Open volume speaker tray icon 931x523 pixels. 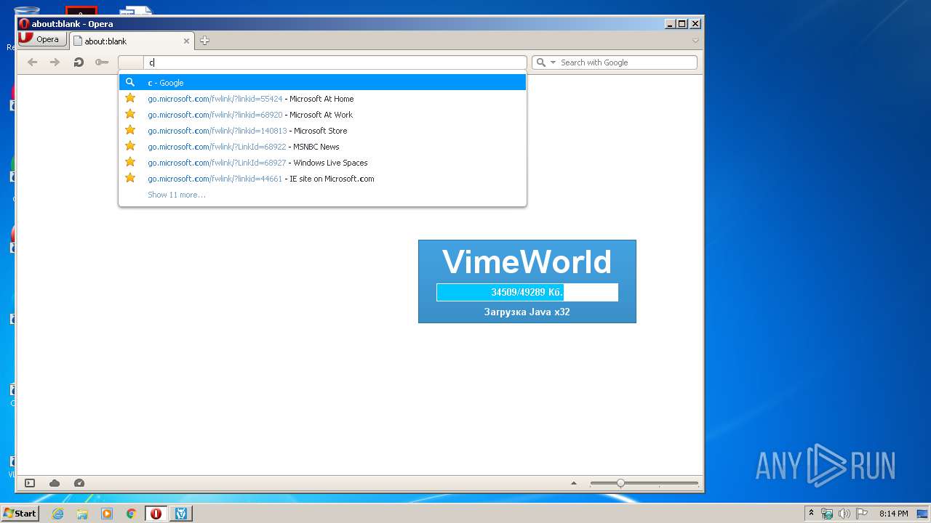click(x=844, y=514)
